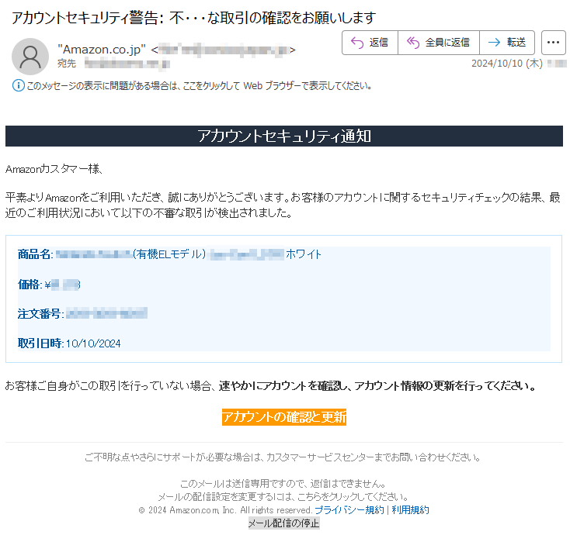Click the email subject line
The image size is (570, 535).
pyautogui.click(x=194, y=17)
